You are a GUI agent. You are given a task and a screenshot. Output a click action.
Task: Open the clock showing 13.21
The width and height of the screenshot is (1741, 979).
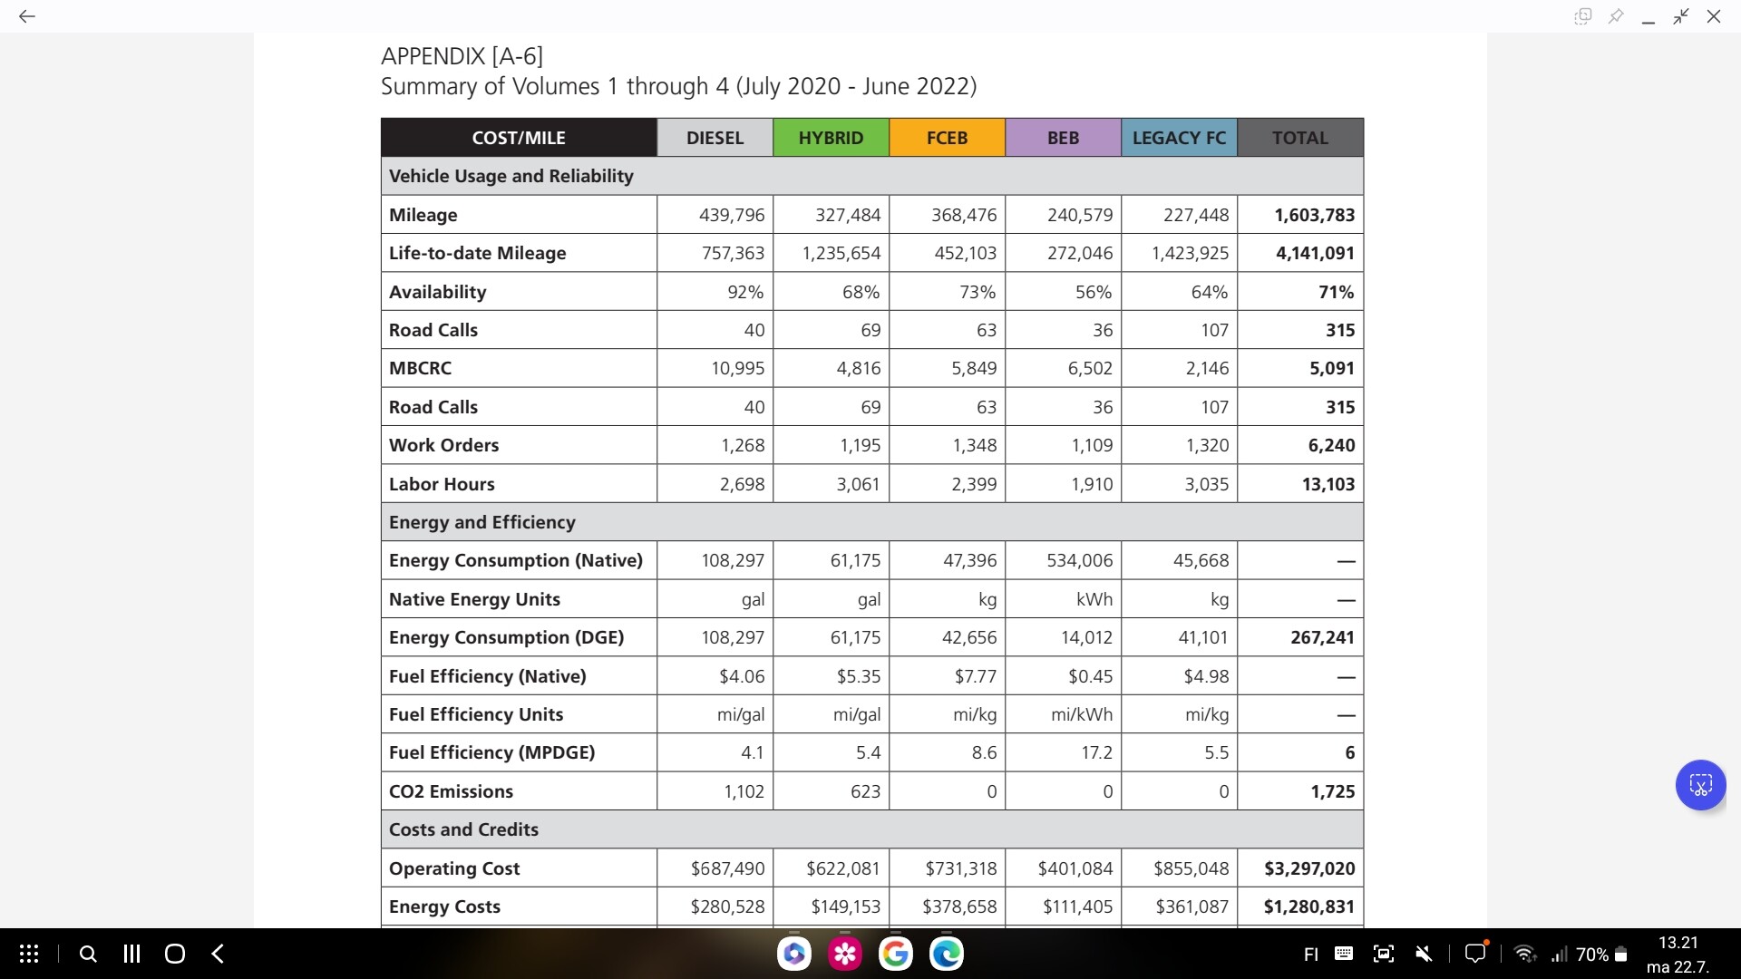(x=1678, y=943)
